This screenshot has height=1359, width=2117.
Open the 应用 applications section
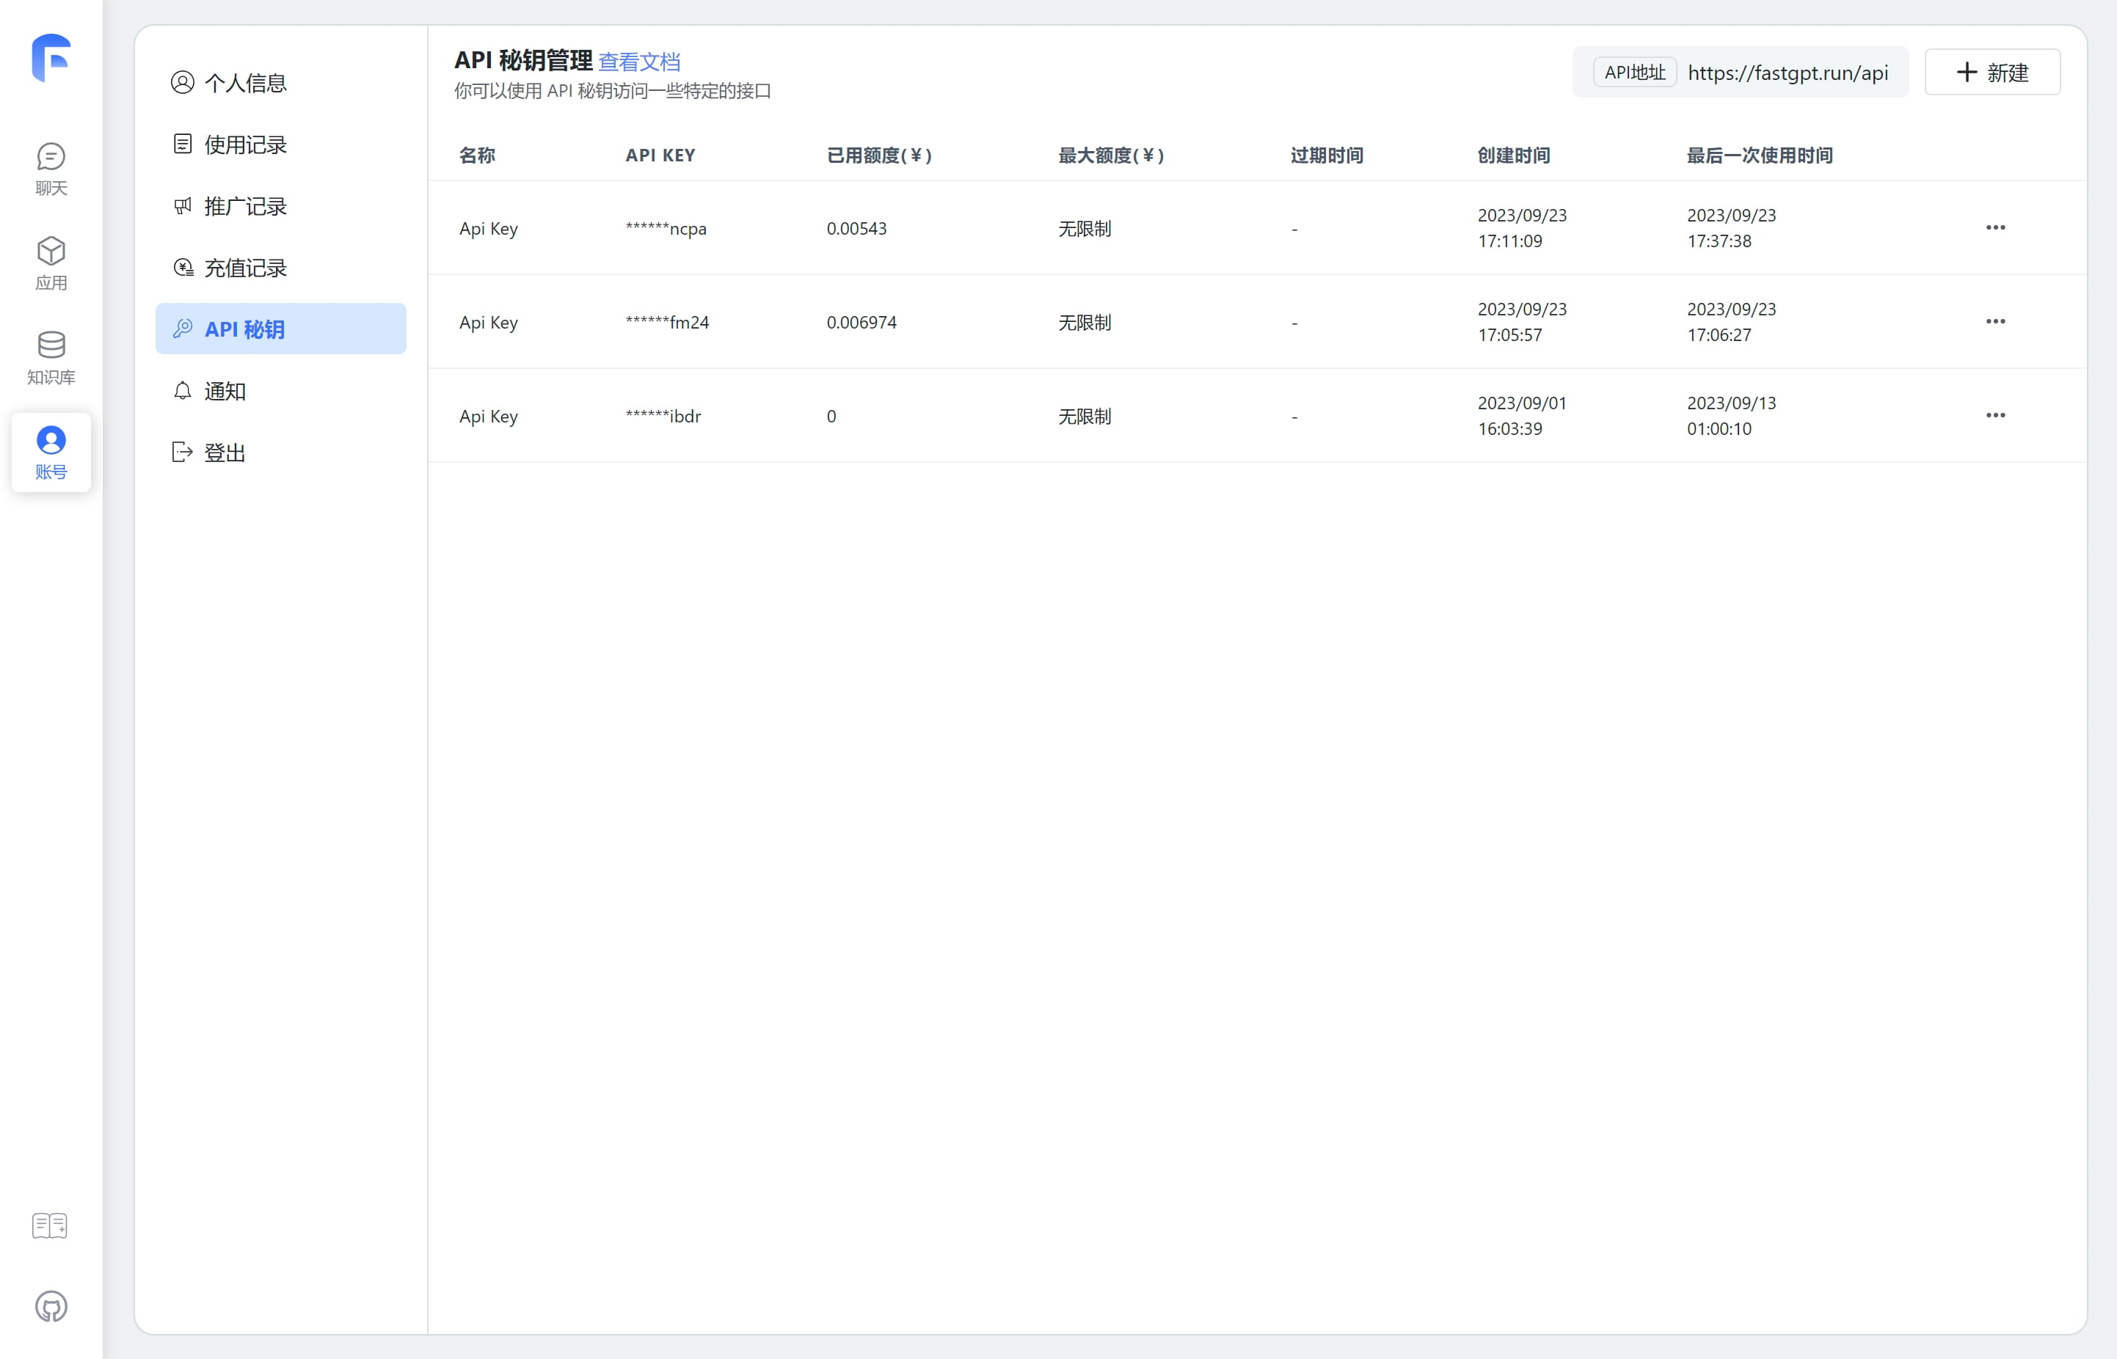click(x=51, y=262)
